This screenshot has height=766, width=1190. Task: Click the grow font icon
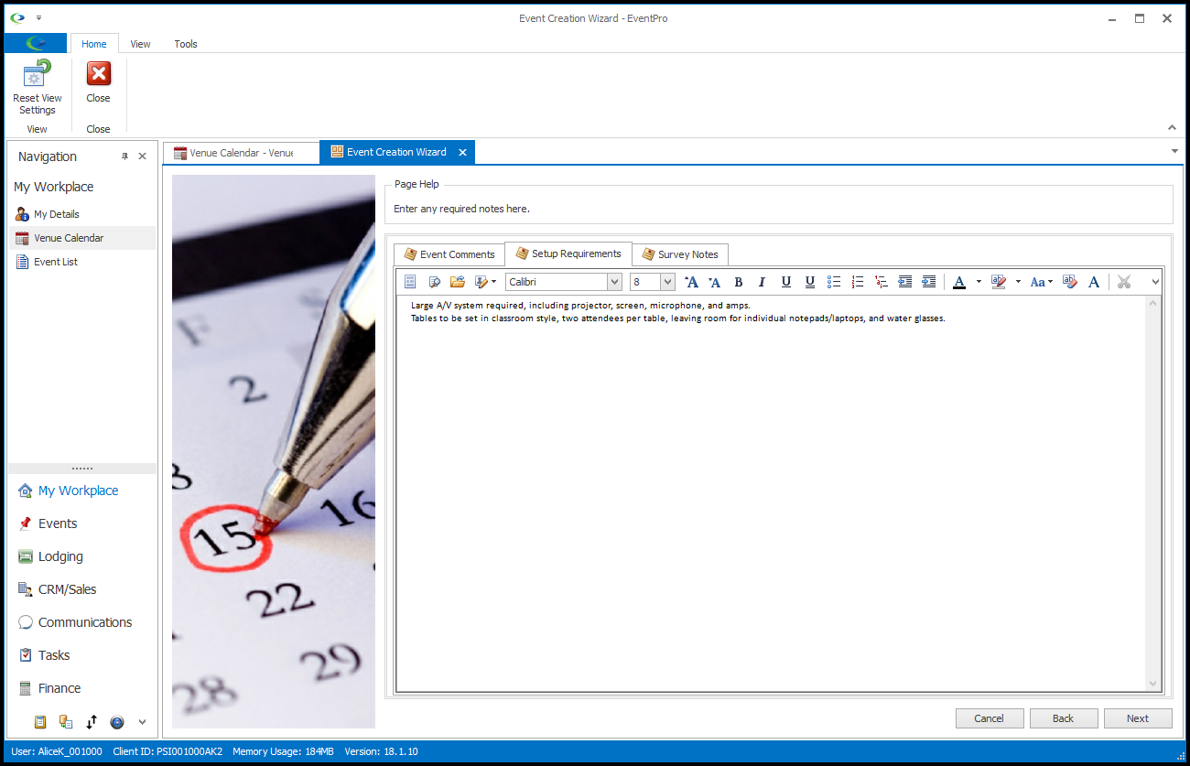[x=692, y=282]
